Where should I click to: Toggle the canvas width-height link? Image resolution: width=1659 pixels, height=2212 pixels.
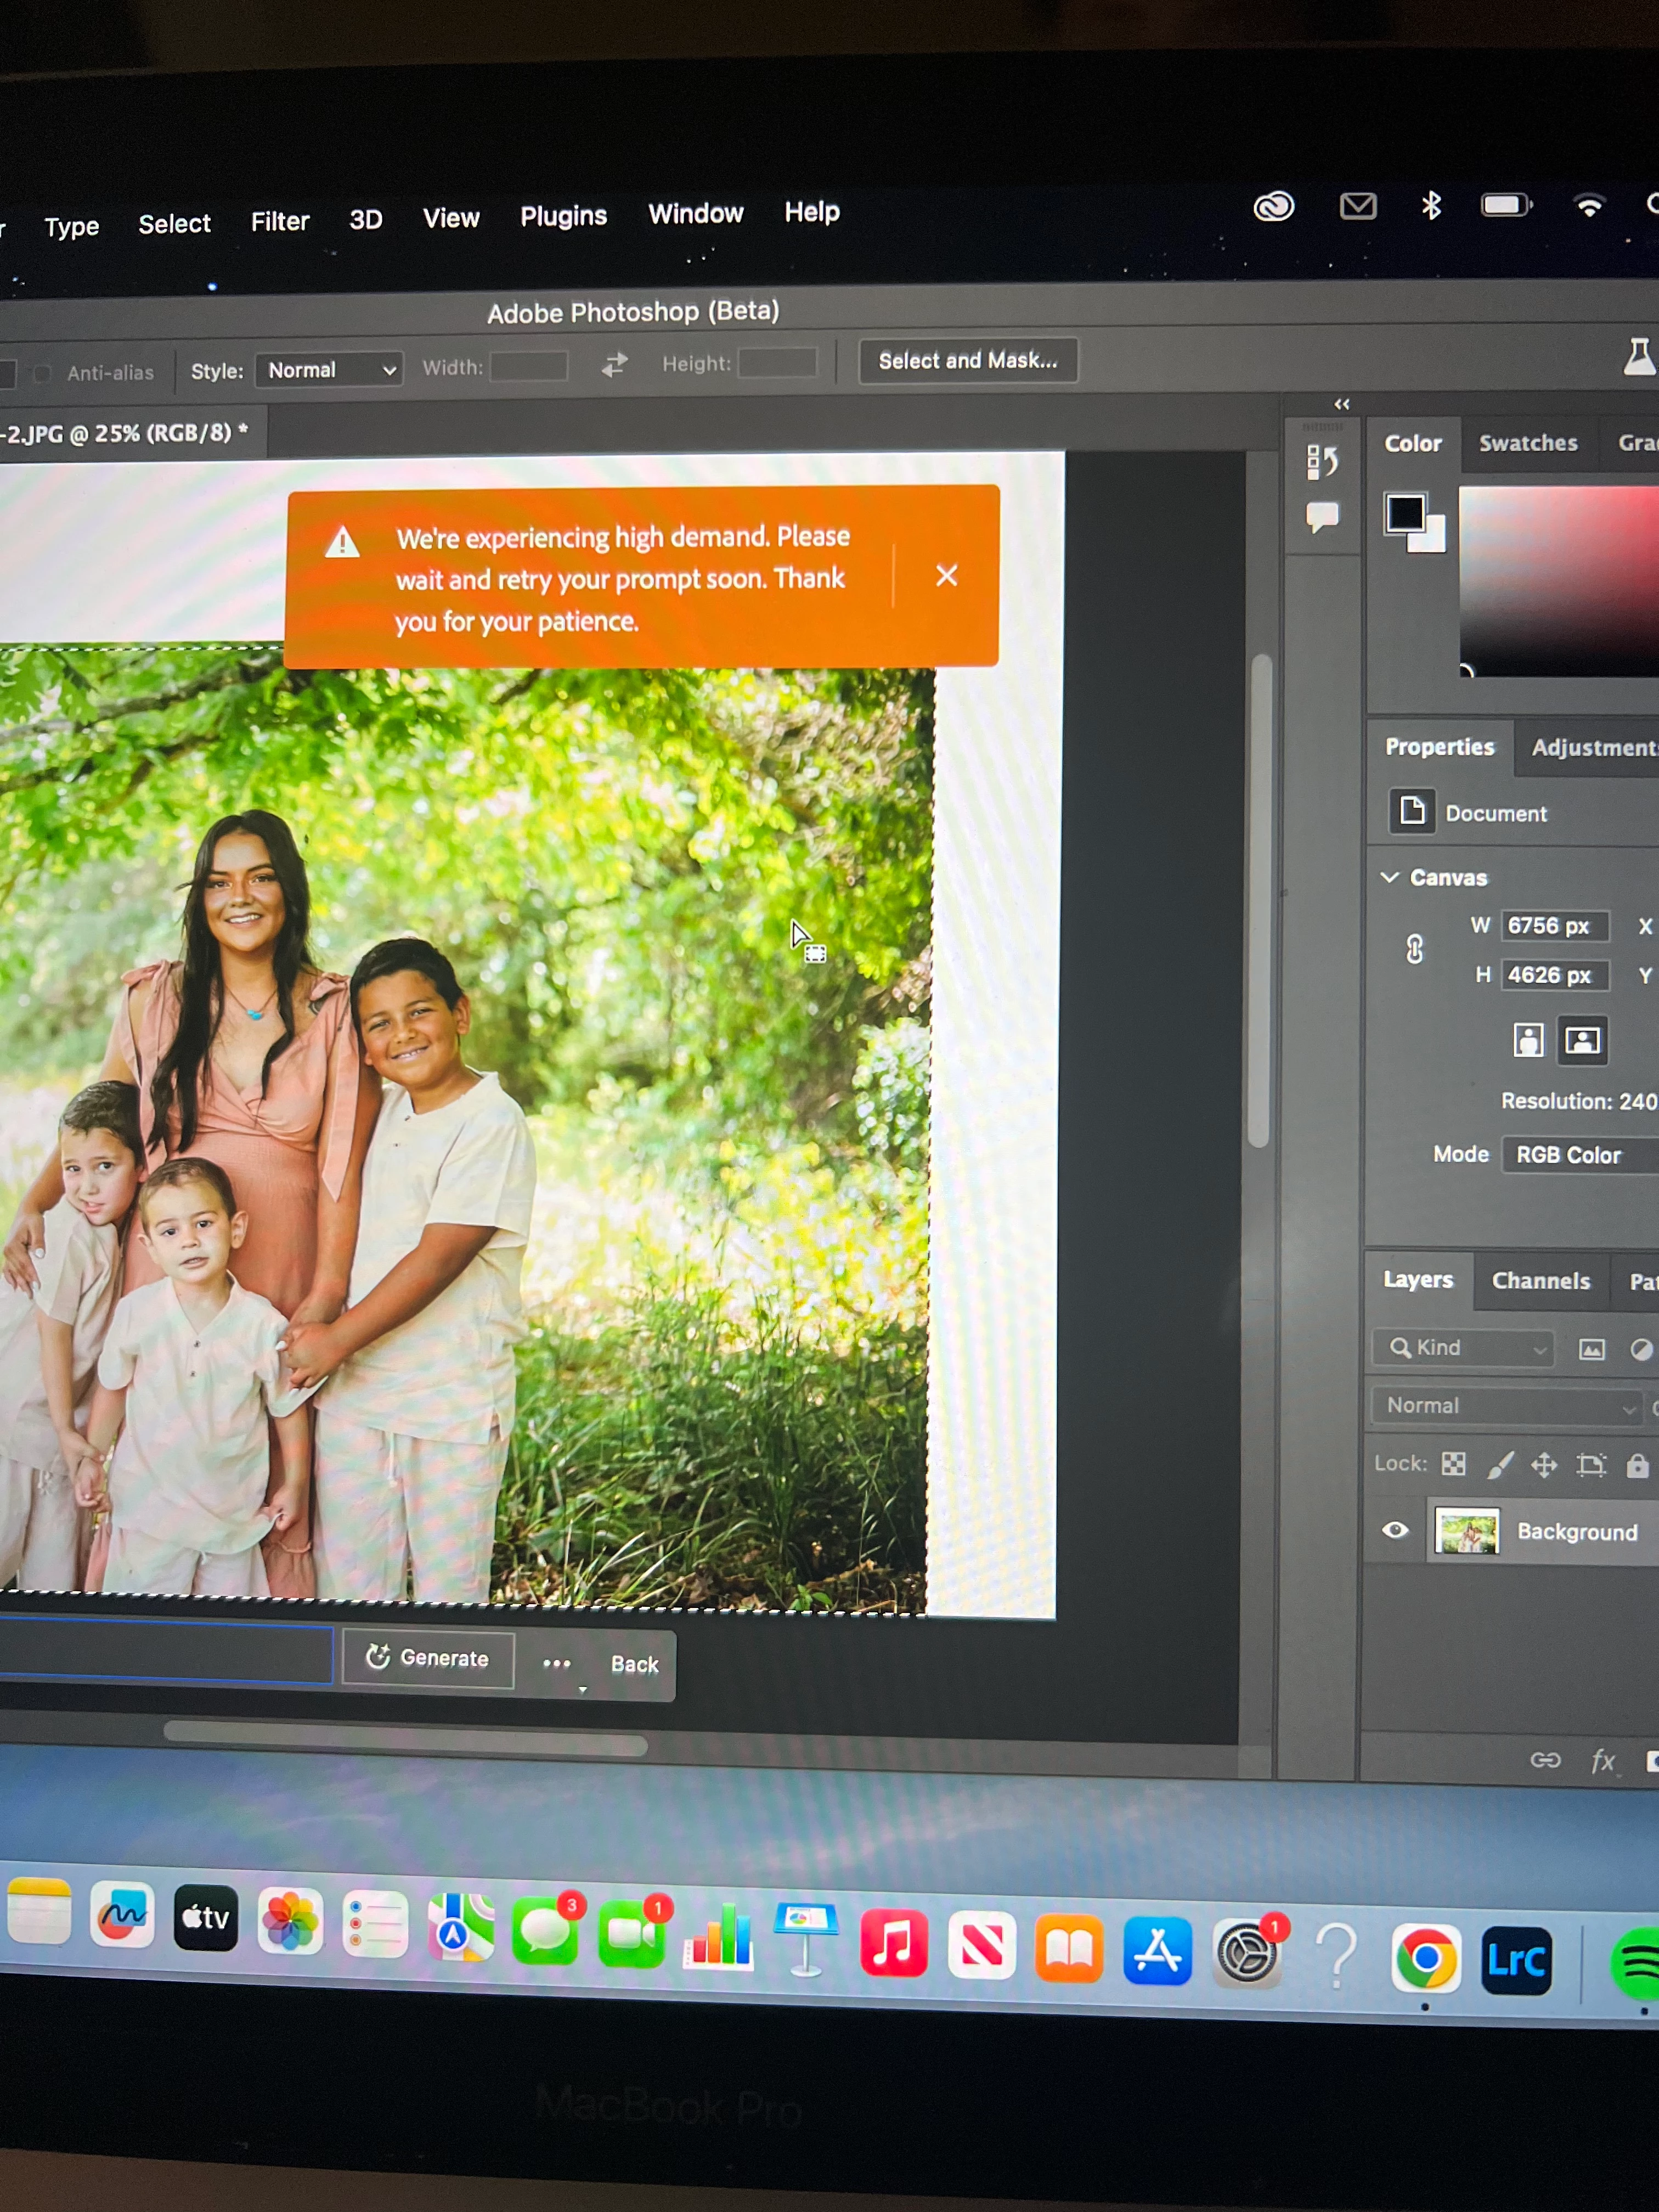1414,949
